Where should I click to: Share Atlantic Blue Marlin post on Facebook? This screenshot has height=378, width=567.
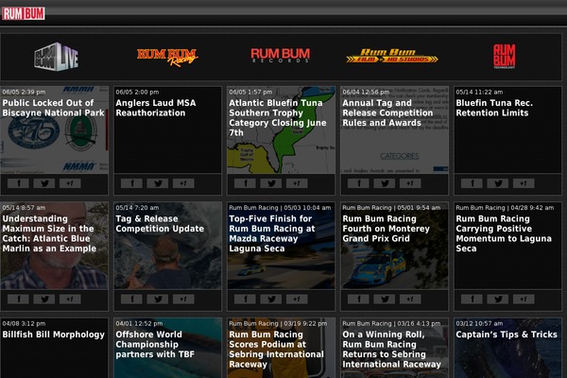pos(19,300)
